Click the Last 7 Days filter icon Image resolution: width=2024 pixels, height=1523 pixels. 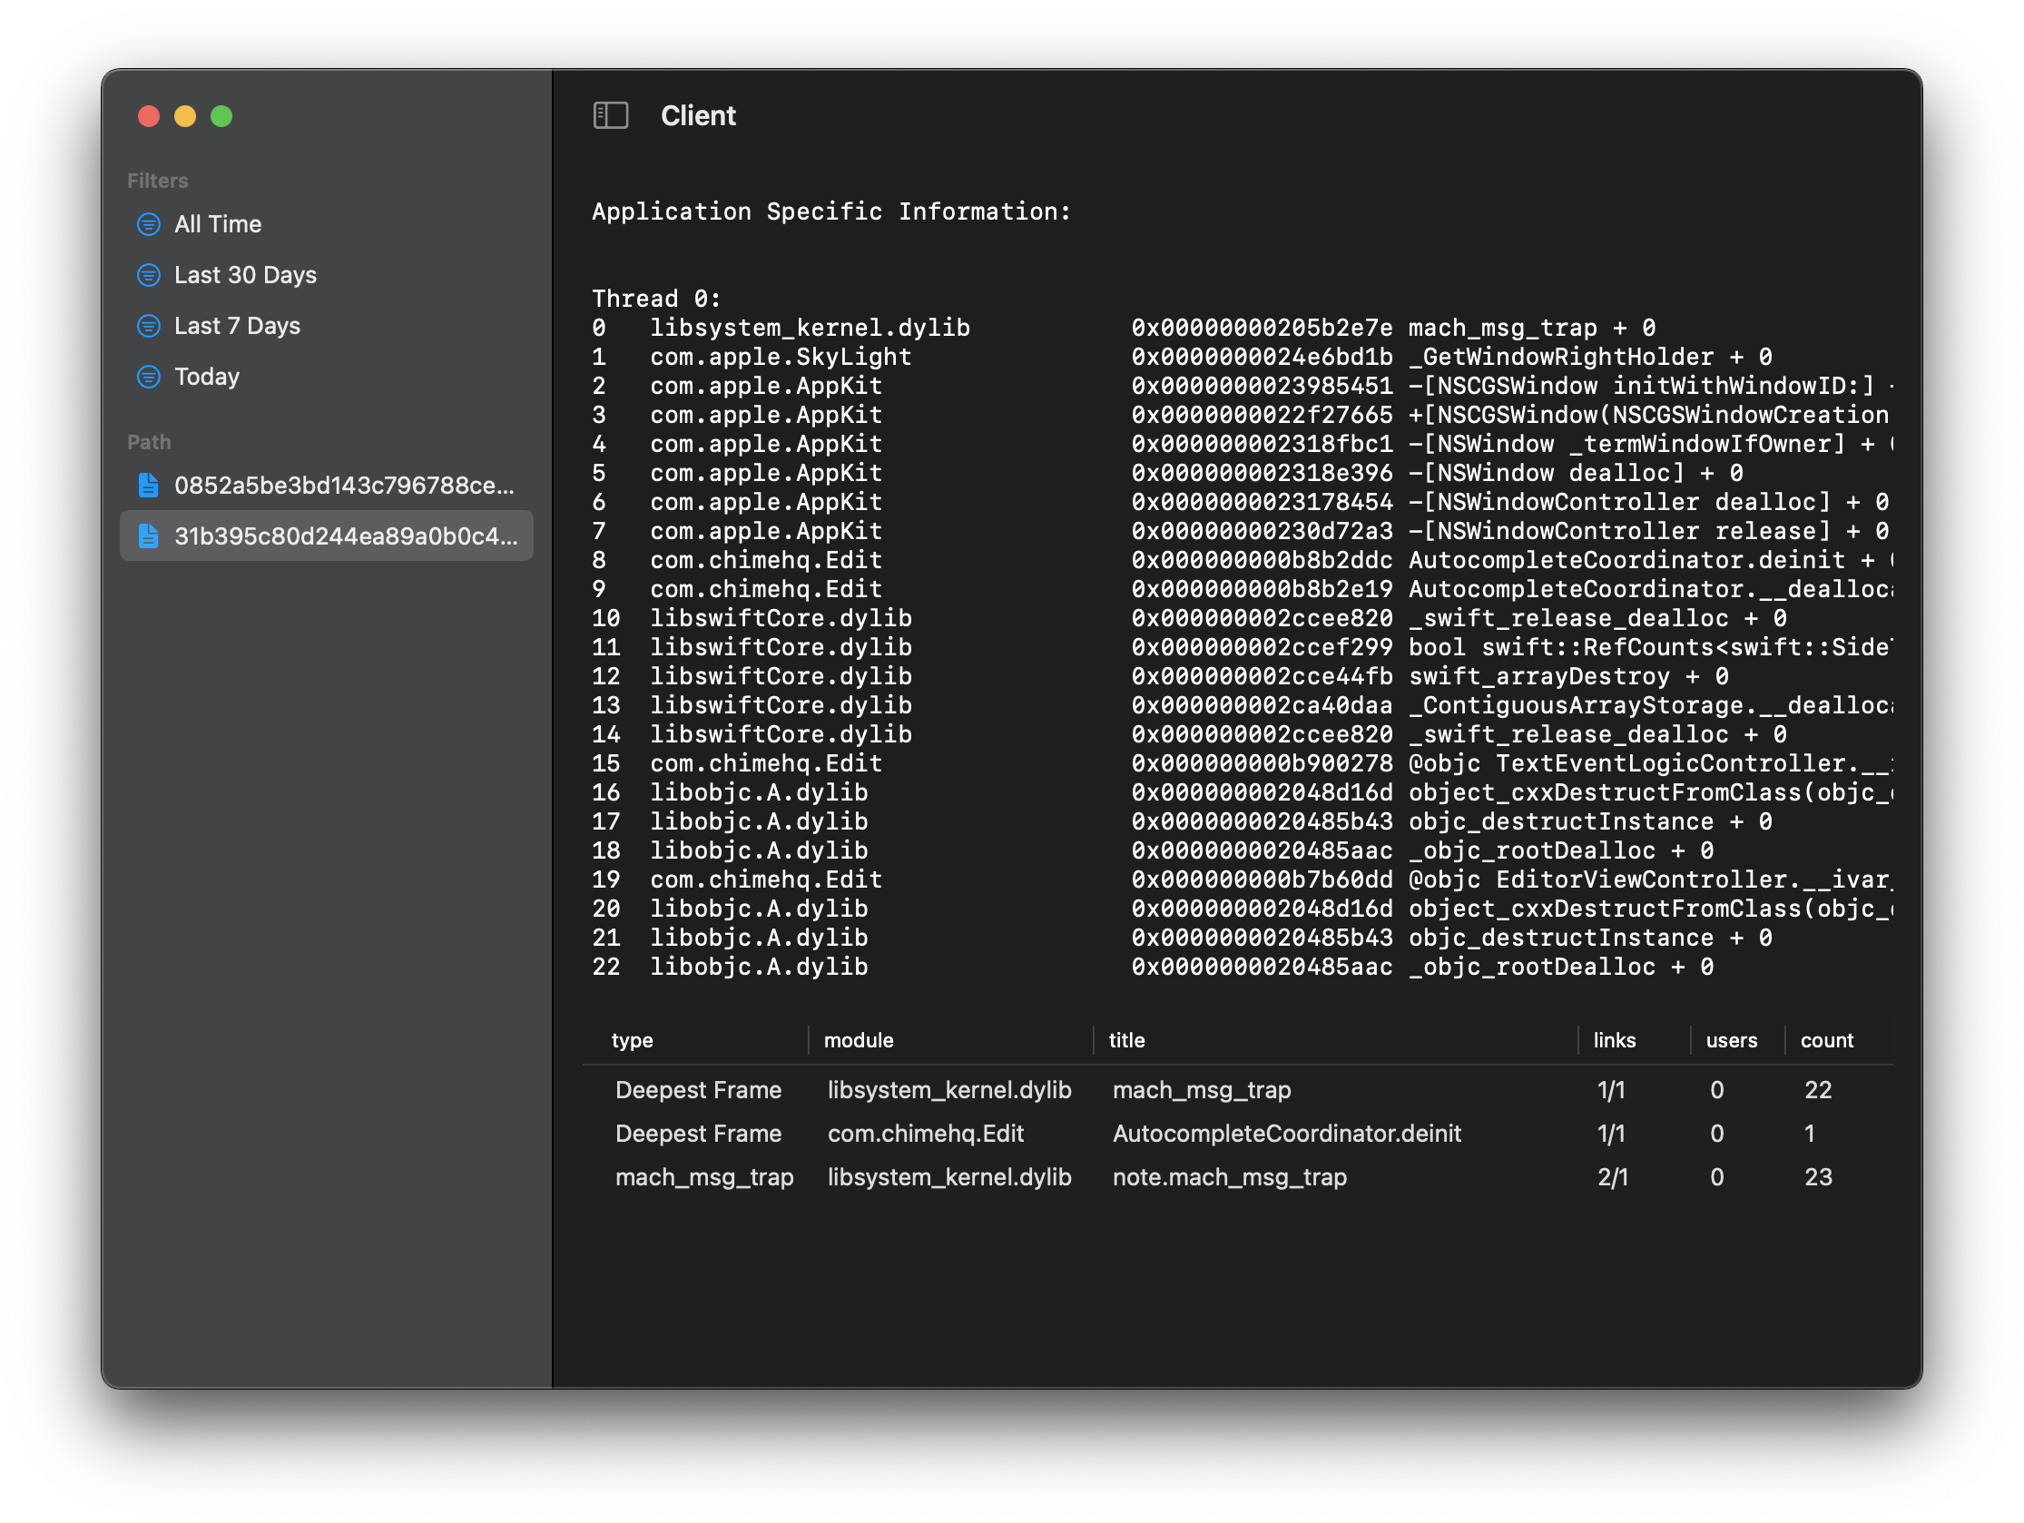point(148,326)
